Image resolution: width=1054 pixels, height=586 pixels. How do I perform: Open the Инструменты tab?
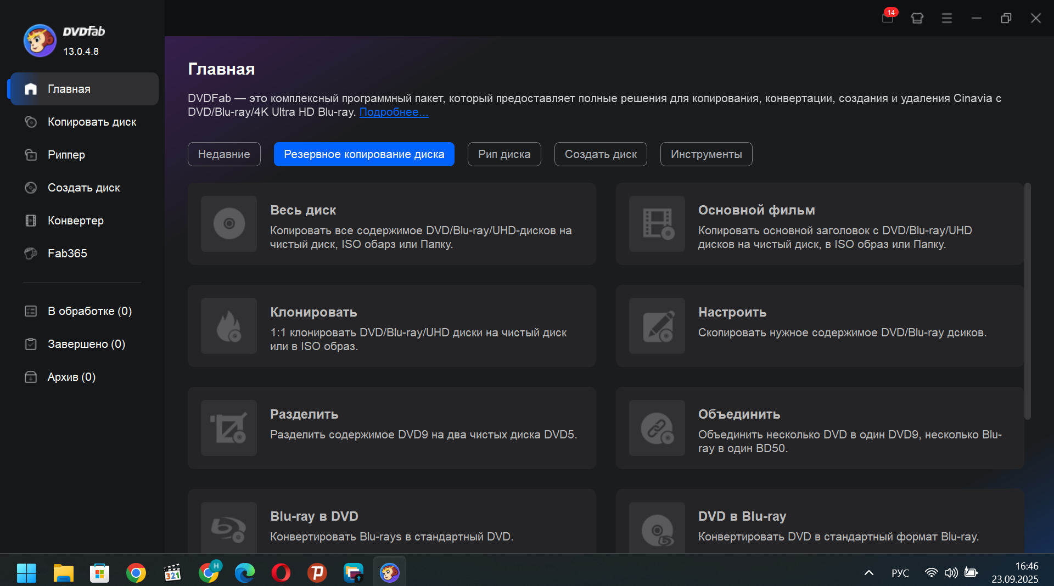706,154
